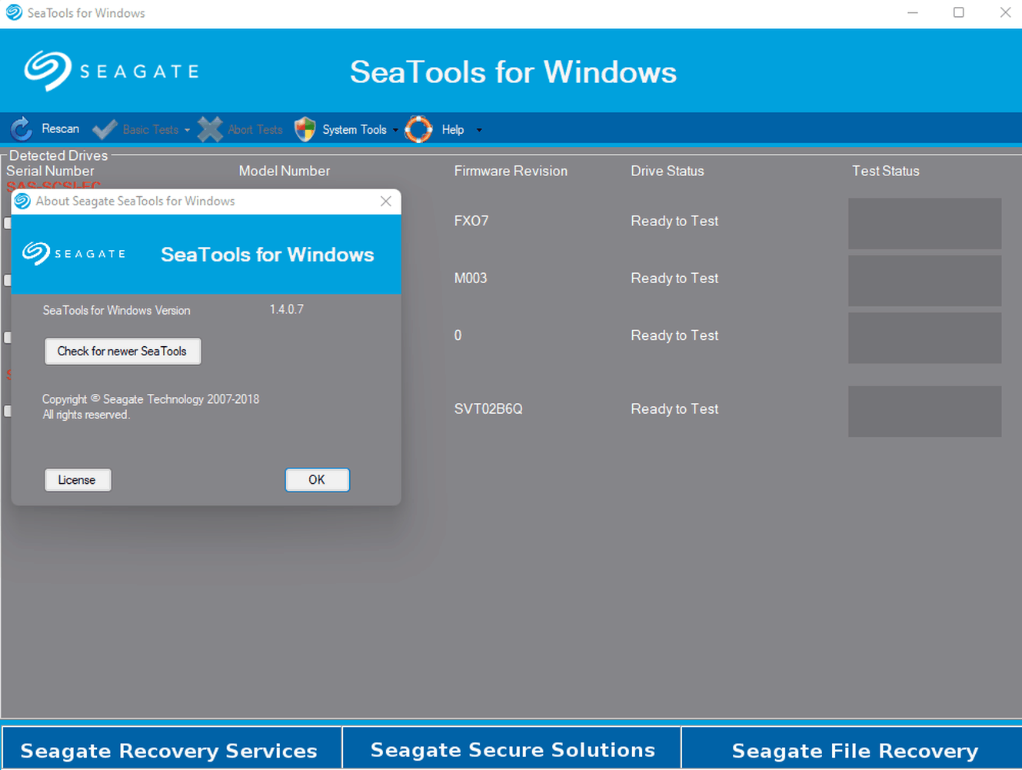The height and width of the screenshot is (770, 1022).
Task: Select firmware revision M003 text
Action: point(471,278)
